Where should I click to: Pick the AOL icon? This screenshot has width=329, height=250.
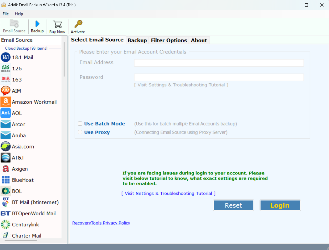point(6,113)
